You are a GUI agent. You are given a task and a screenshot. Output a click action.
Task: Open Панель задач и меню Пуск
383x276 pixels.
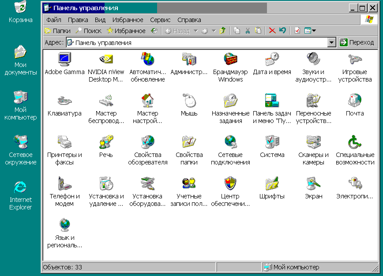pos(272,109)
